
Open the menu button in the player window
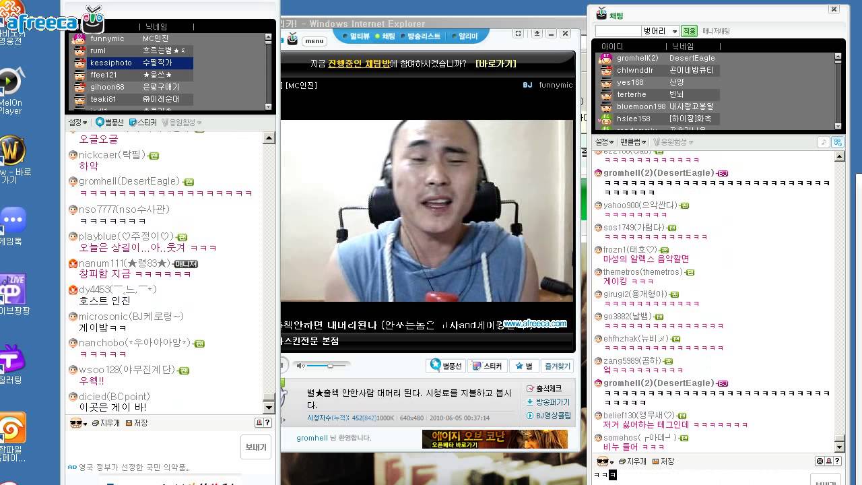[314, 41]
